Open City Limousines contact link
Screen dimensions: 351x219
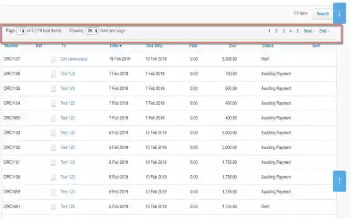tap(73, 59)
